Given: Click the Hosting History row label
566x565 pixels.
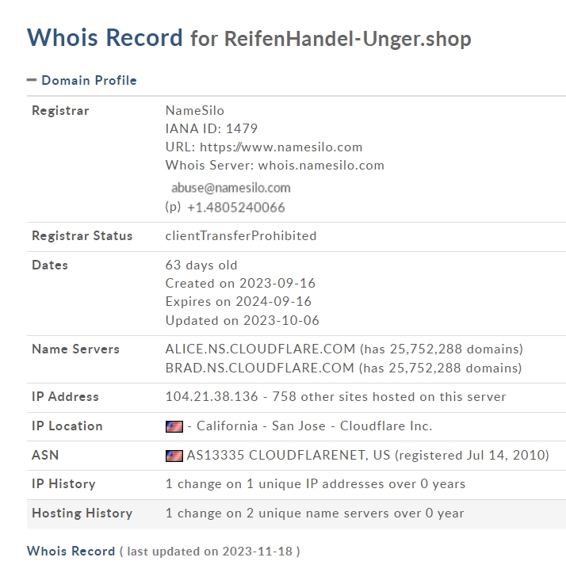Looking at the screenshot, I should tap(82, 513).
